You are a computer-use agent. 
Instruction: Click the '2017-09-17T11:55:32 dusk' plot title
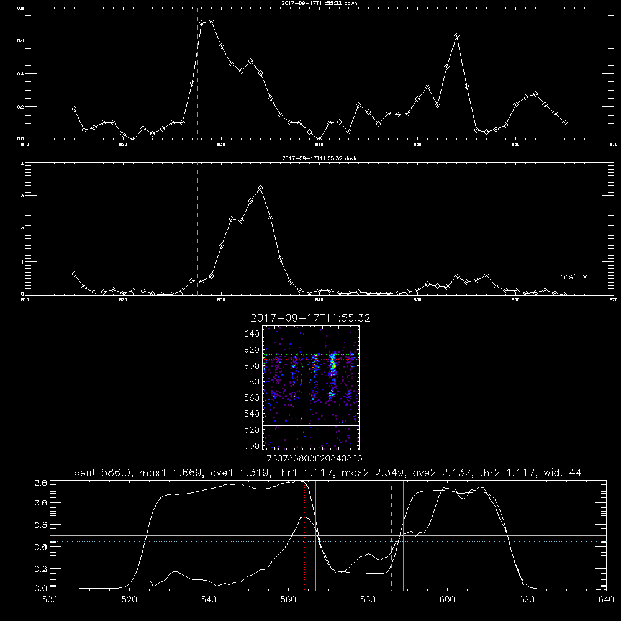(319, 158)
